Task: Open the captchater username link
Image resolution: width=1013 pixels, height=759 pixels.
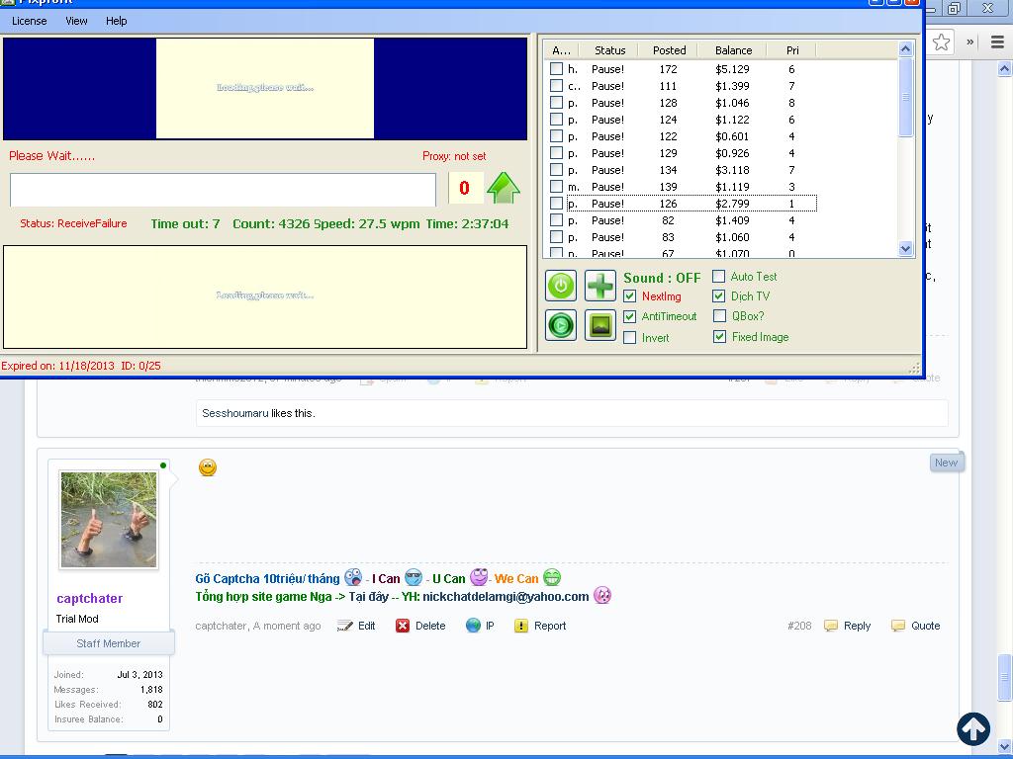Action: pos(90,598)
